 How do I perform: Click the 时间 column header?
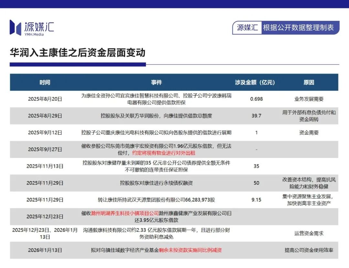tap(45, 83)
